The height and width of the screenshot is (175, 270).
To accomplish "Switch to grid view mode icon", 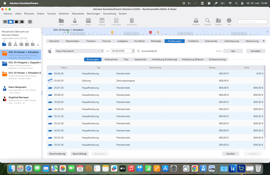I will [5, 22].
